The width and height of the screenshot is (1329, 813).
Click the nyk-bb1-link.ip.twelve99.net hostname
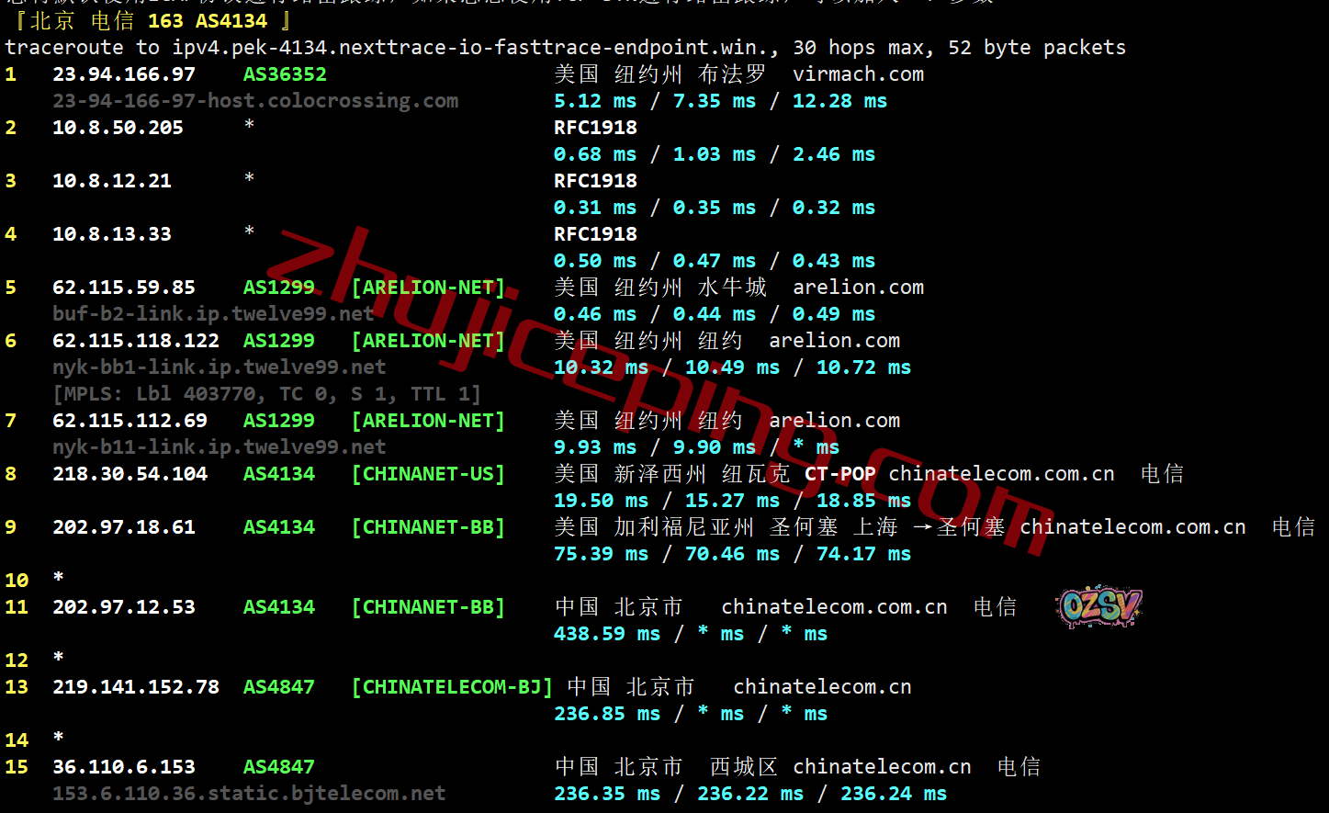pos(219,367)
